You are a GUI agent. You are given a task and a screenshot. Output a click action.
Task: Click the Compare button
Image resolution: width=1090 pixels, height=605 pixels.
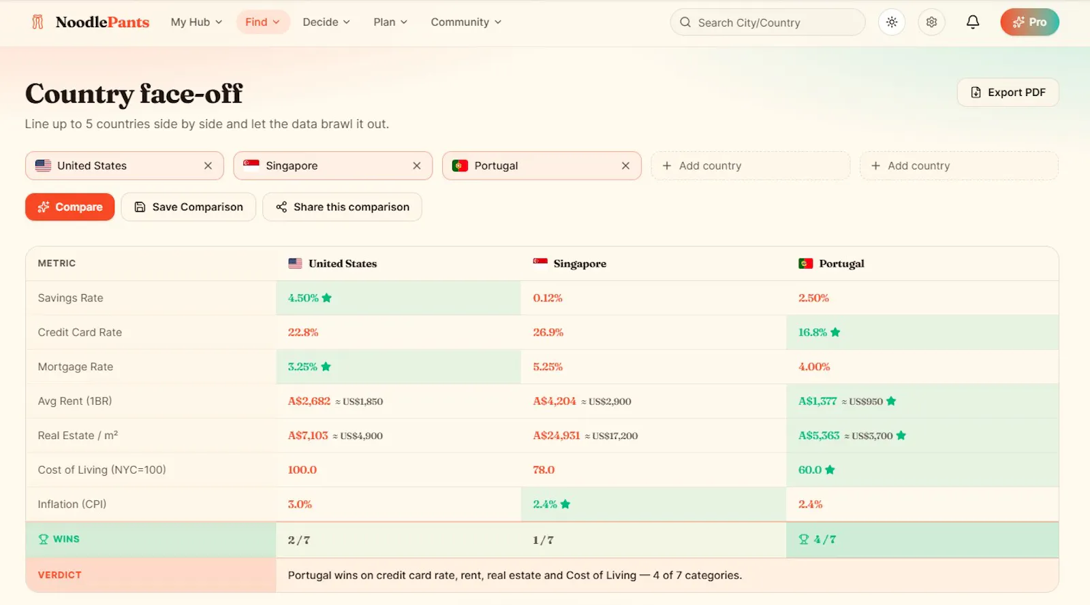(70, 207)
